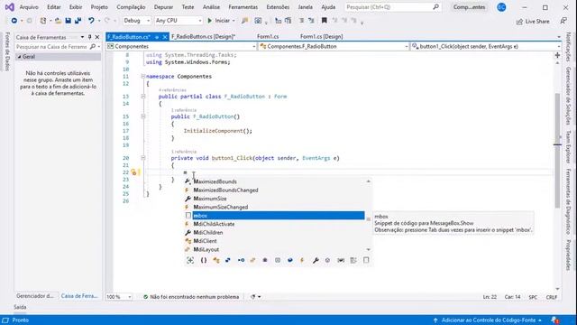Undo the last edit
The height and width of the screenshot is (325, 577).
click(91, 21)
